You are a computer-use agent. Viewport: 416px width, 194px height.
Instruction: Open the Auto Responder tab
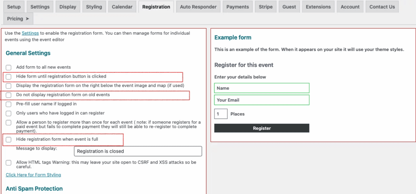click(x=198, y=7)
